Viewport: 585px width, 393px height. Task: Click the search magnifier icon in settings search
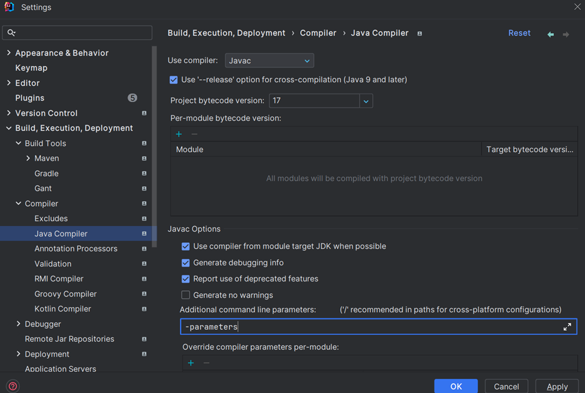[x=11, y=33]
